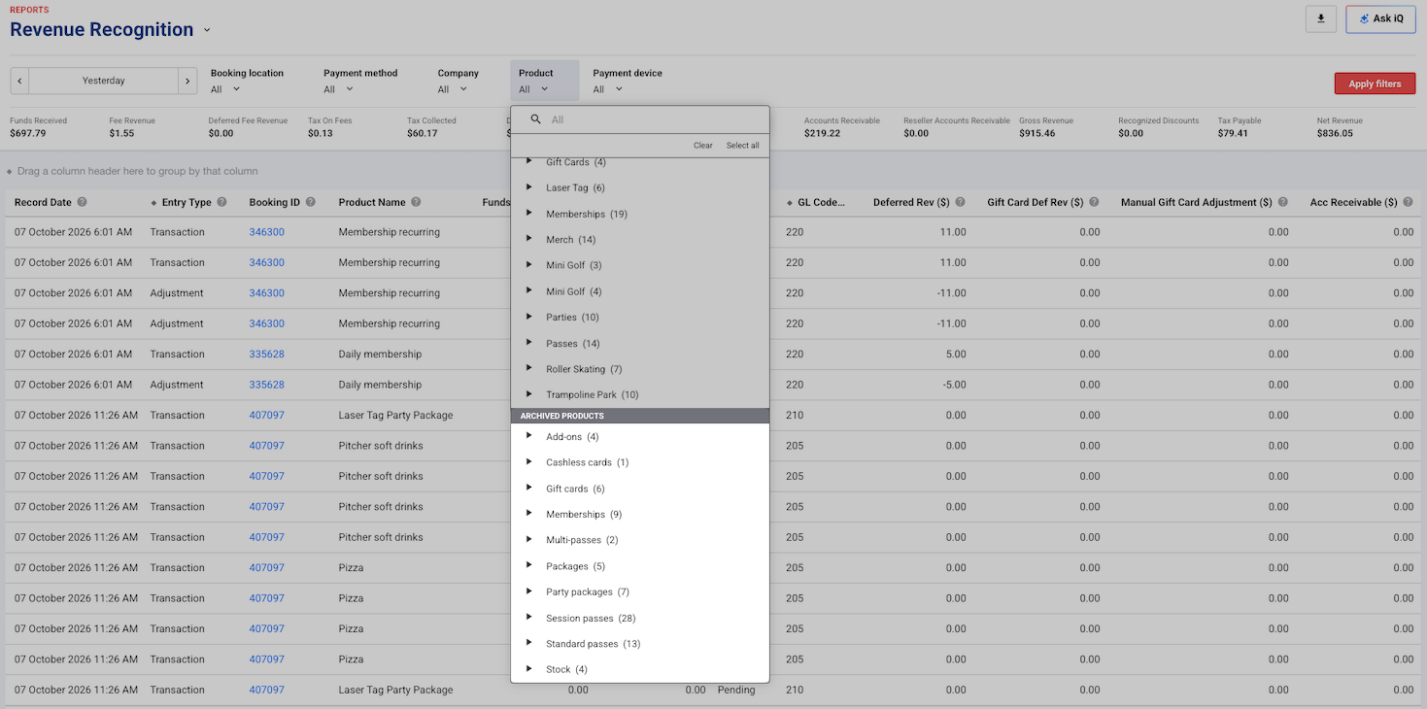Open the Revenue Recognition title dropdown

coord(207,30)
